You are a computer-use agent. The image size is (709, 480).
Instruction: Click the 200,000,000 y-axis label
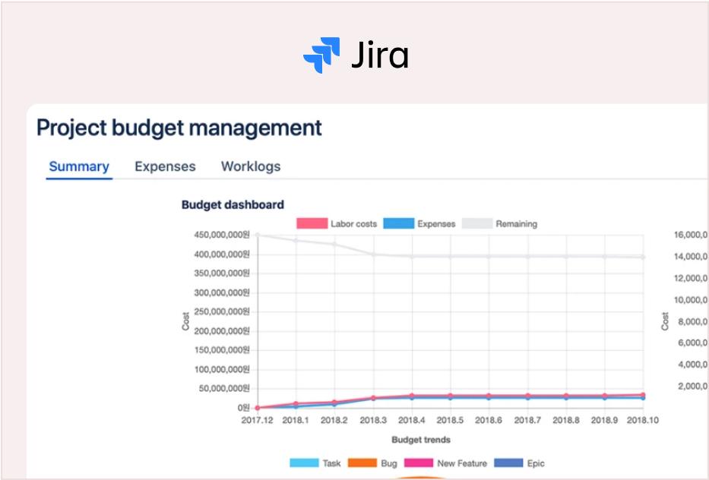222,331
